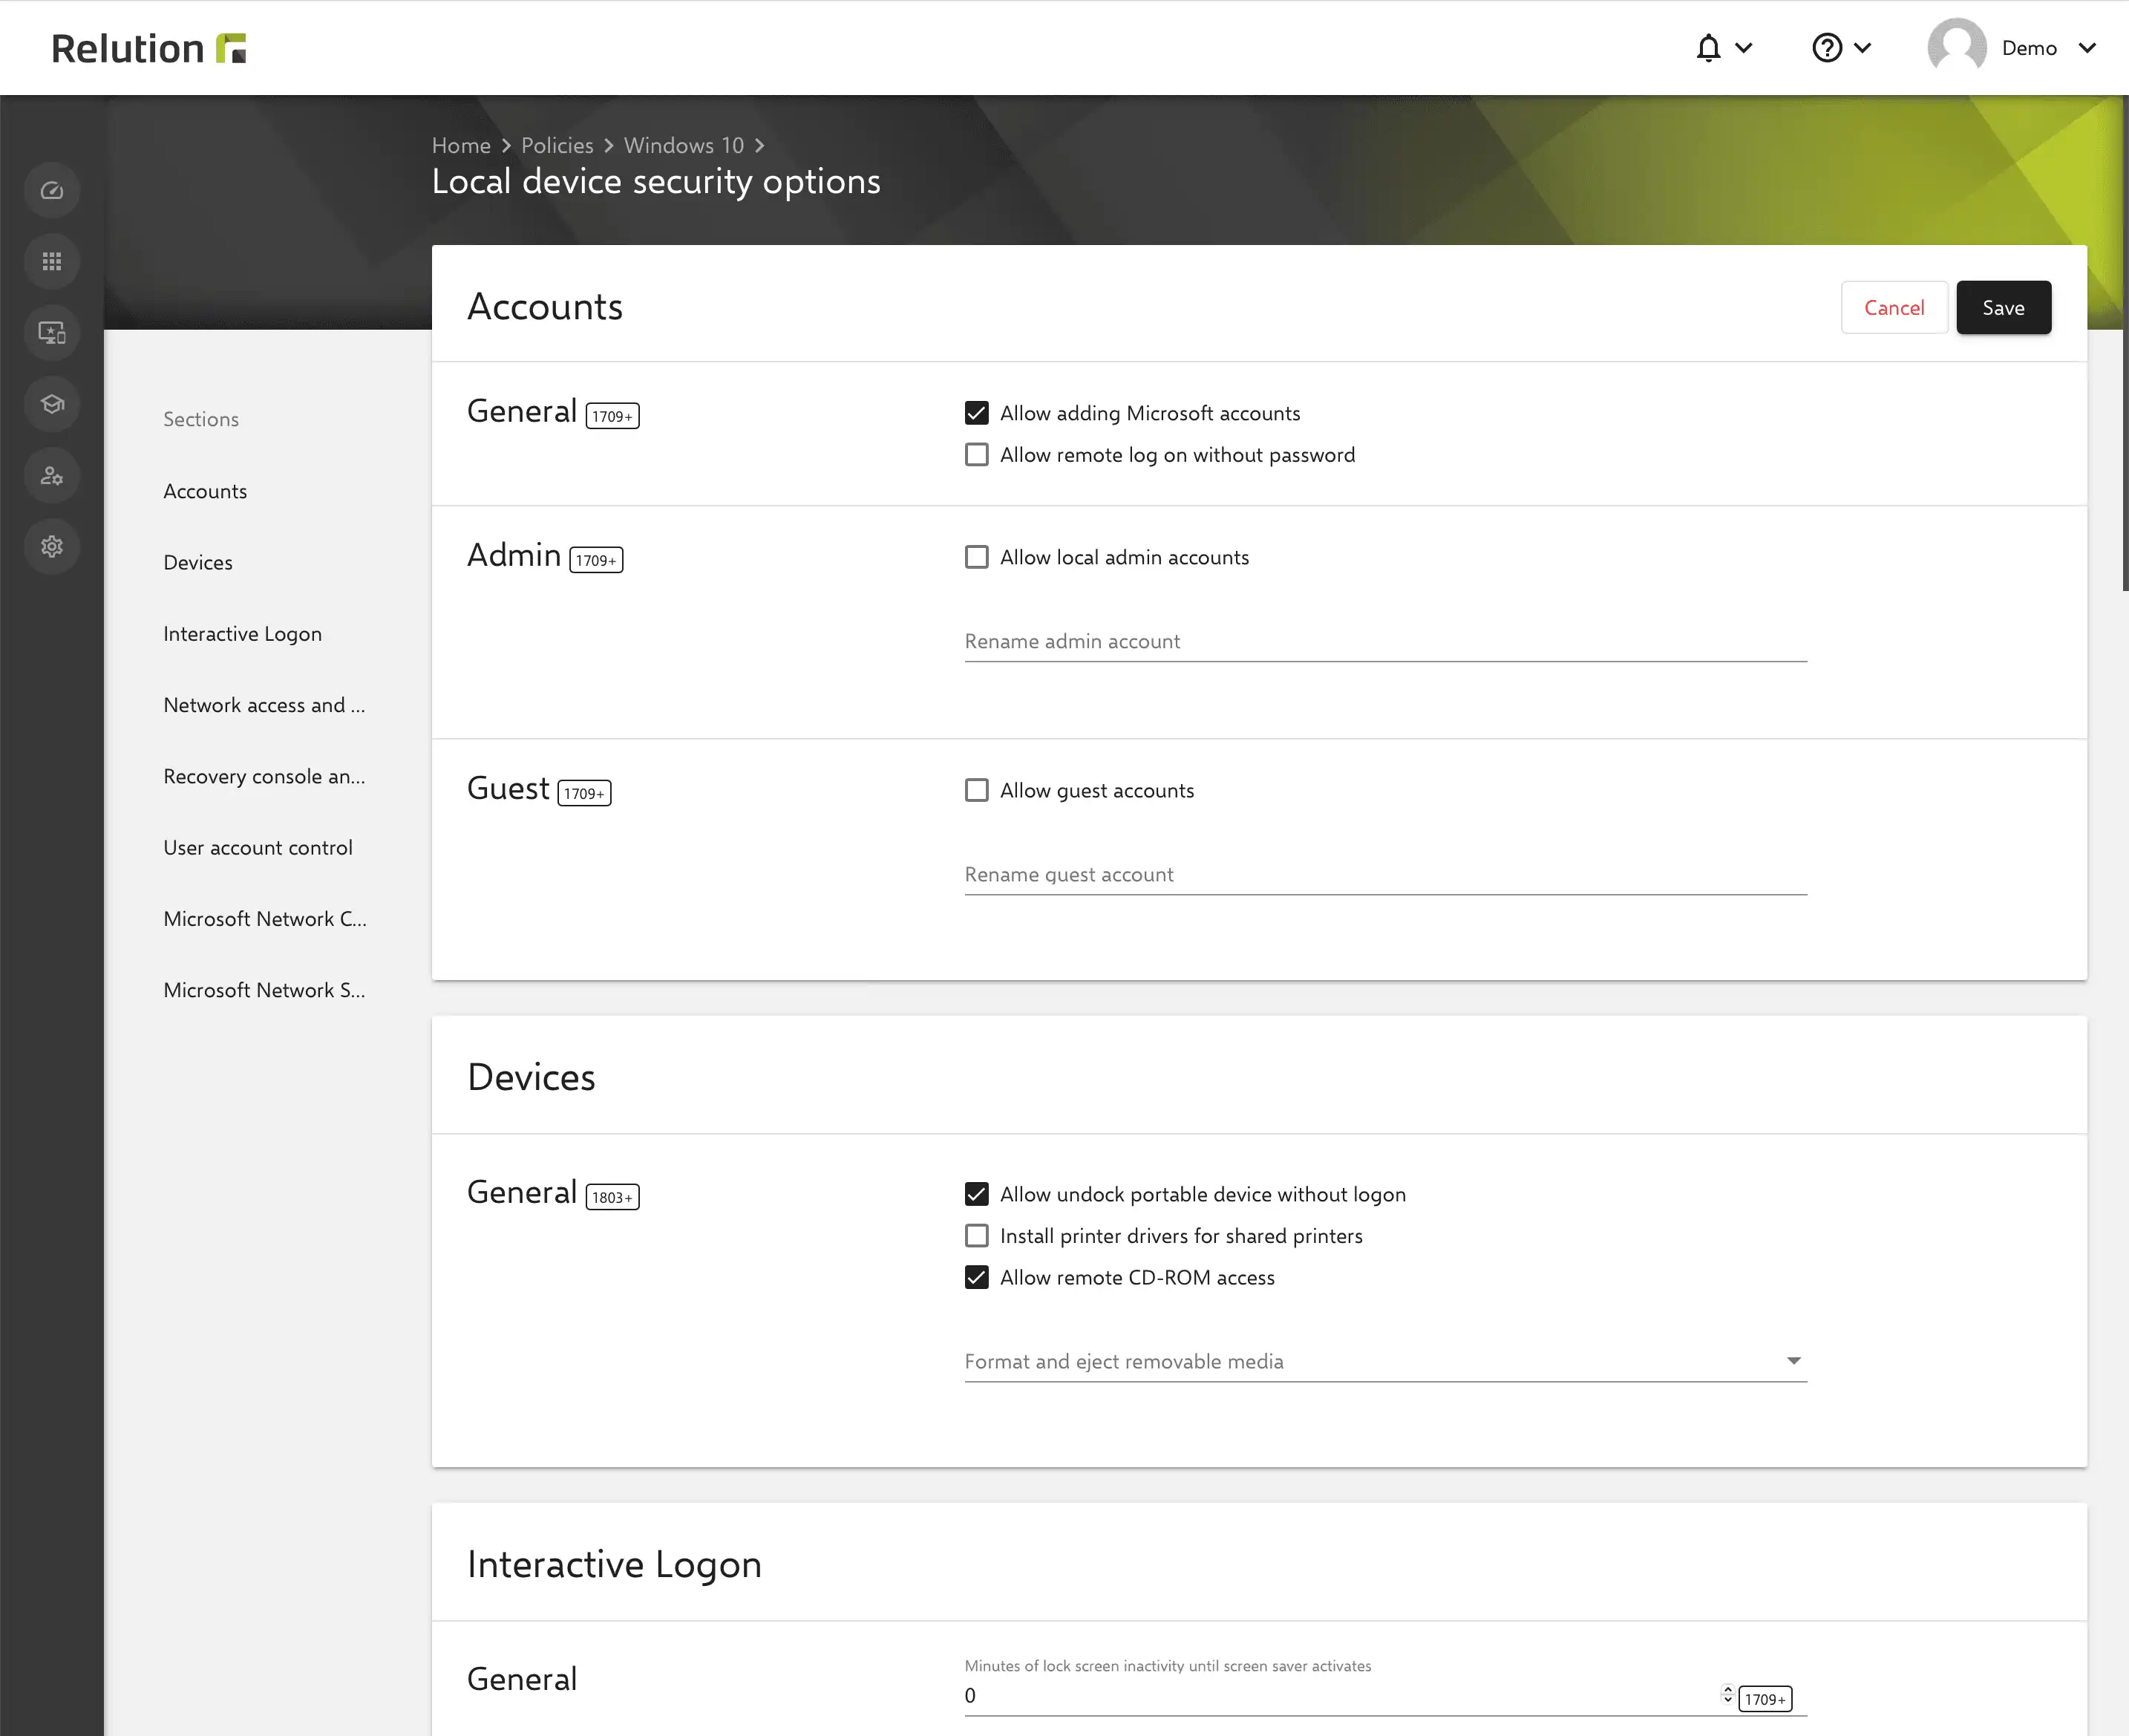Screen dimensions: 2129x1736
Task: Click the Relution logo
Action: [x=149, y=48]
